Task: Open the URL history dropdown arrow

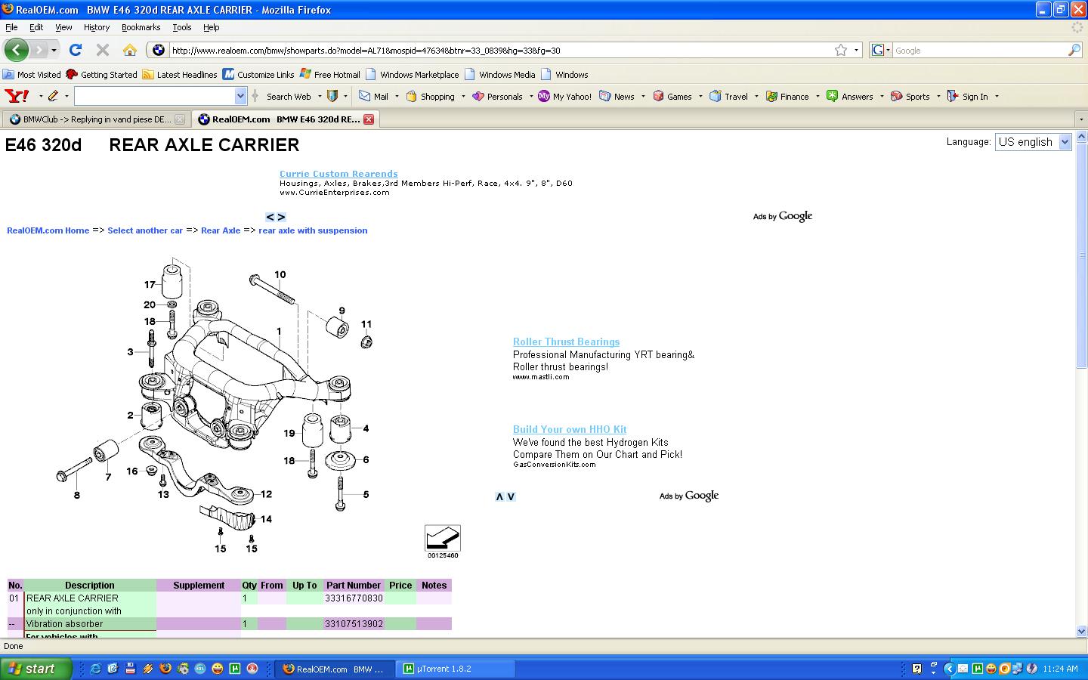Action: click(x=856, y=50)
